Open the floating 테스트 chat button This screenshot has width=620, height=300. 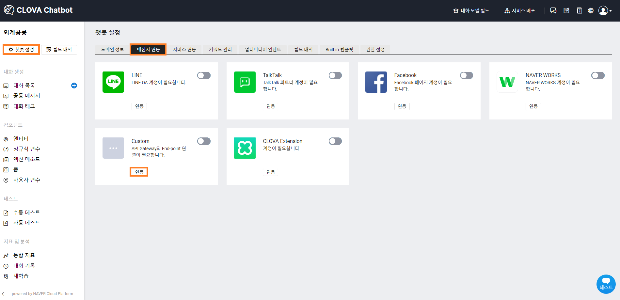(x=606, y=284)
